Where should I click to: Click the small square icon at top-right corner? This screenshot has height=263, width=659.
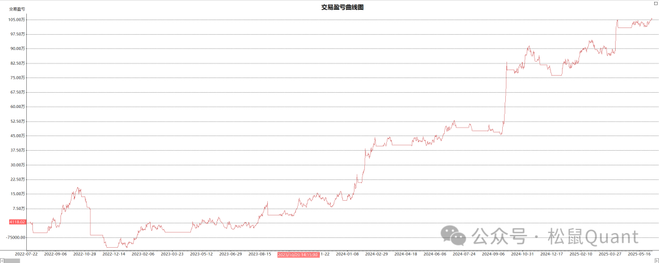tap(655, 4)
